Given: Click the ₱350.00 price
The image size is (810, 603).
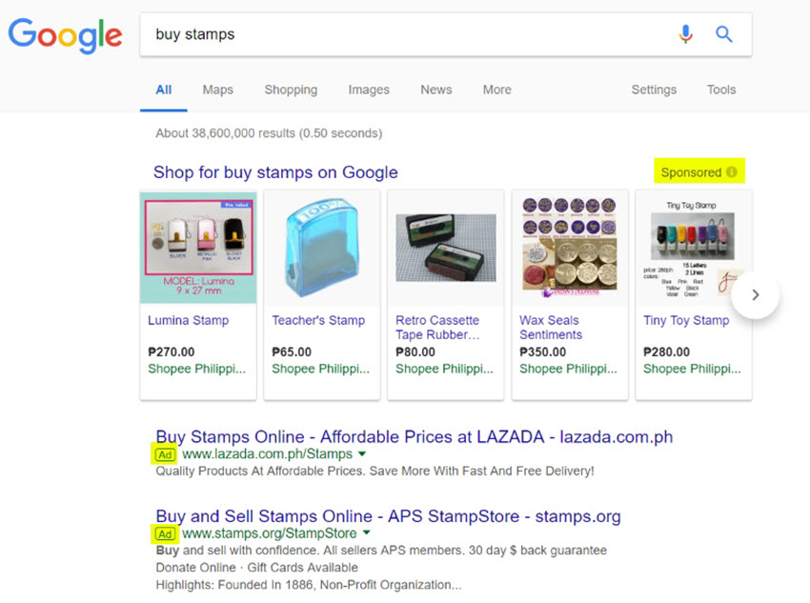Looking at the screenshot, I should [542, 352].
